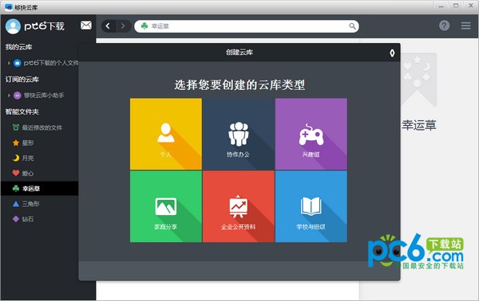Go forward with the right arrow
Viewport: 479px width, 301px height.
[x=123, y=26]
